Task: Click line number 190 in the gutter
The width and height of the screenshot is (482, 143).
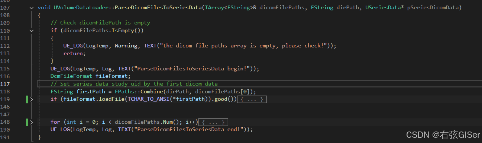Action: click(5, 130)
